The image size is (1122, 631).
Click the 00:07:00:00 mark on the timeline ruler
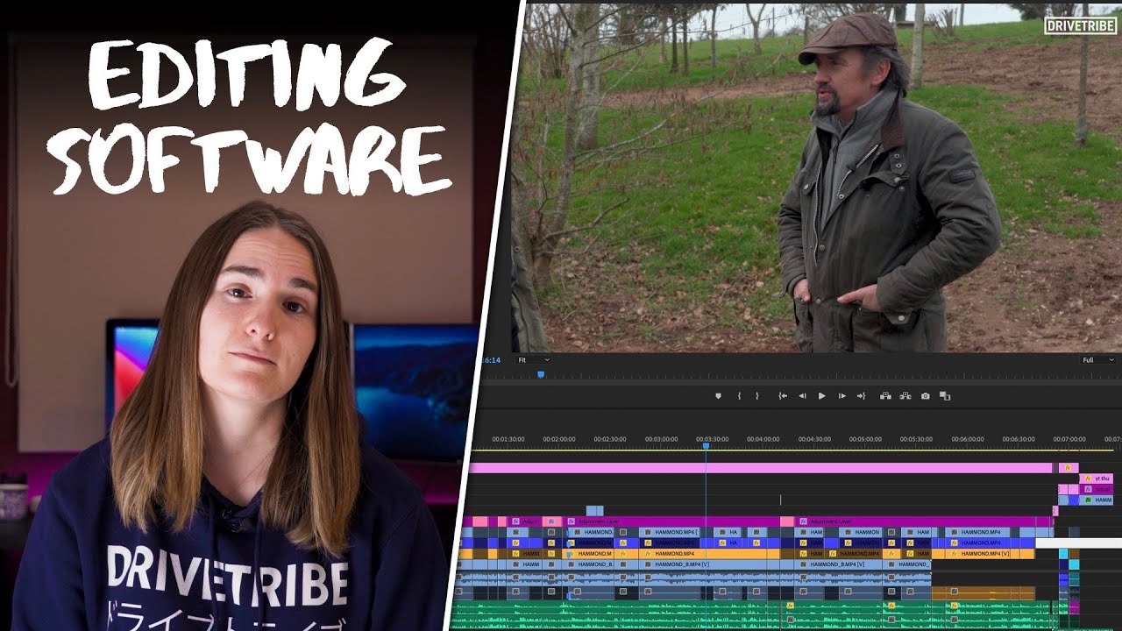point(1069,439)
